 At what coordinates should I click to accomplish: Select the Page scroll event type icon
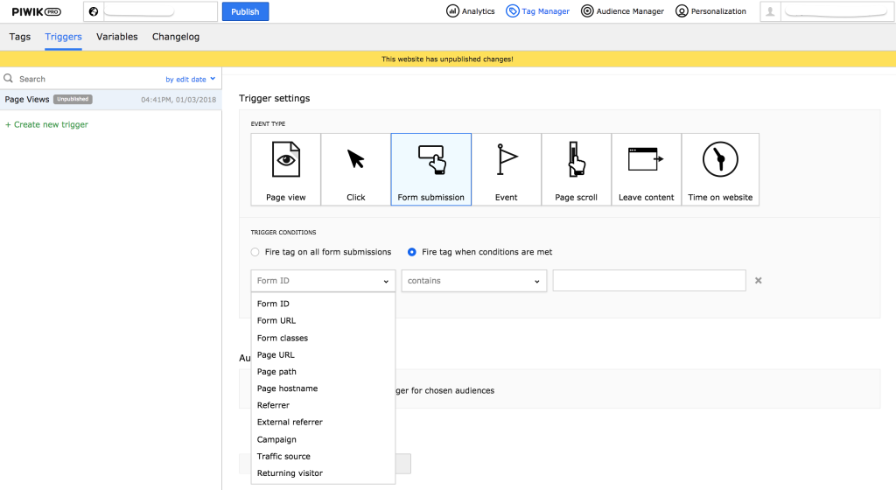pyautogui.click(x=576, y=159)
